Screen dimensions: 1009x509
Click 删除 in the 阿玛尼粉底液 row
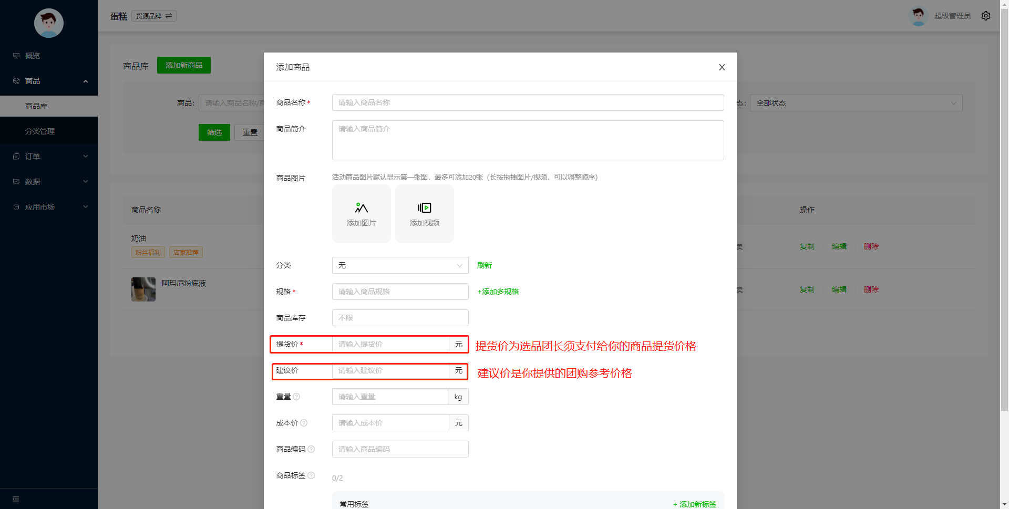pyautogui.click(x=871, y=289)
